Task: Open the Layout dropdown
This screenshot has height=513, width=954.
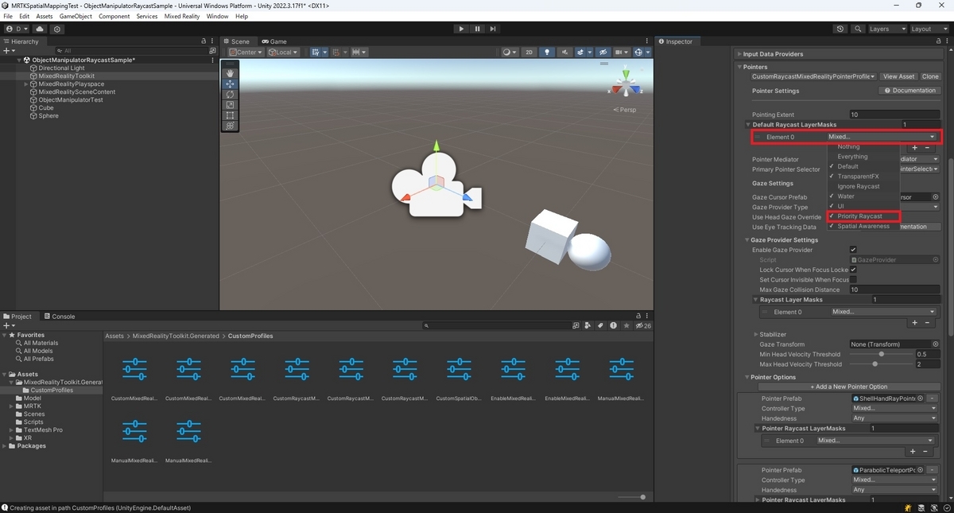Action: tap(929, 29)
